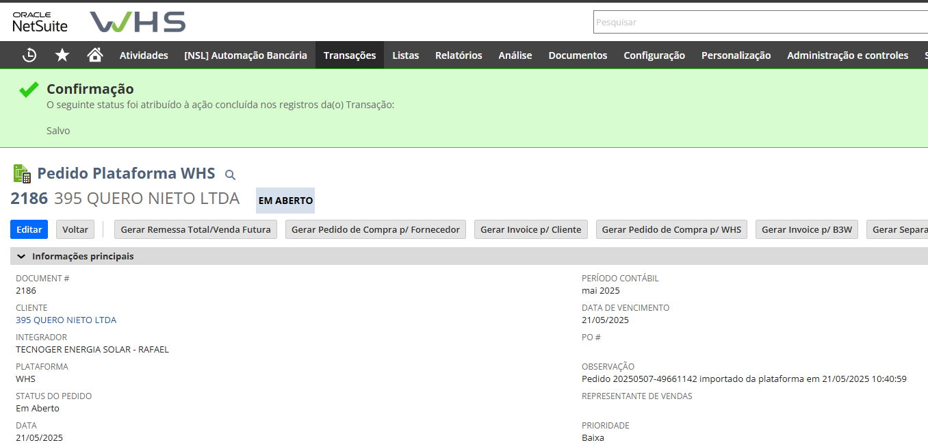Click the Voltar button
928x447 pixels.
75,229
